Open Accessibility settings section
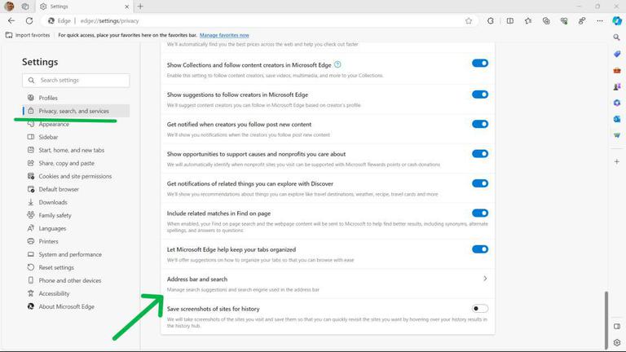The height and width of the screenshot is (352, 626). tap(76, 293)
